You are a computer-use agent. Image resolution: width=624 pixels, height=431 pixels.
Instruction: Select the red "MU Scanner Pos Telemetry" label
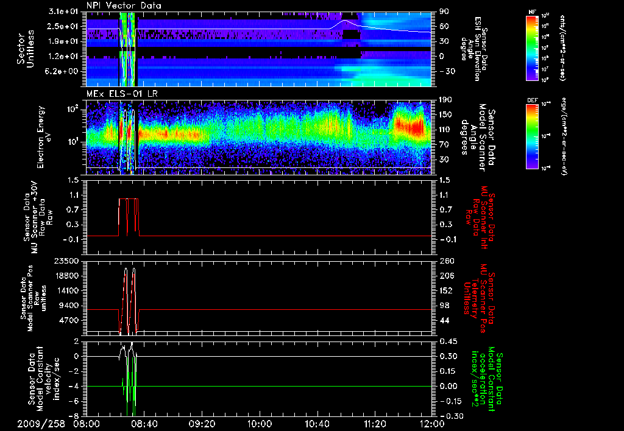click(479, 298)
